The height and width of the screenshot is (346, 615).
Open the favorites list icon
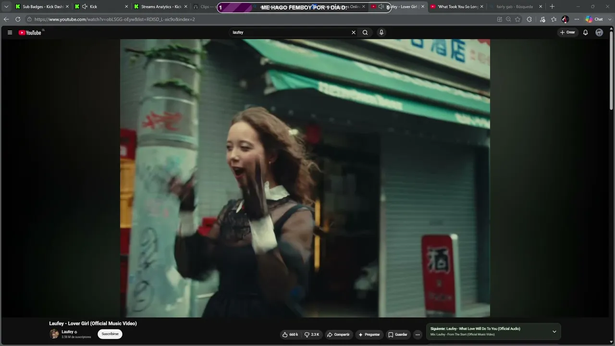554,19
